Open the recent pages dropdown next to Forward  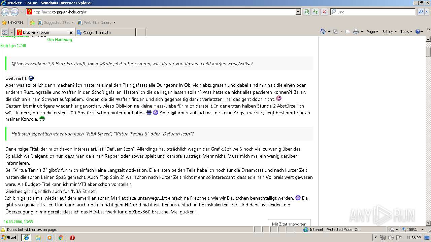22,12
